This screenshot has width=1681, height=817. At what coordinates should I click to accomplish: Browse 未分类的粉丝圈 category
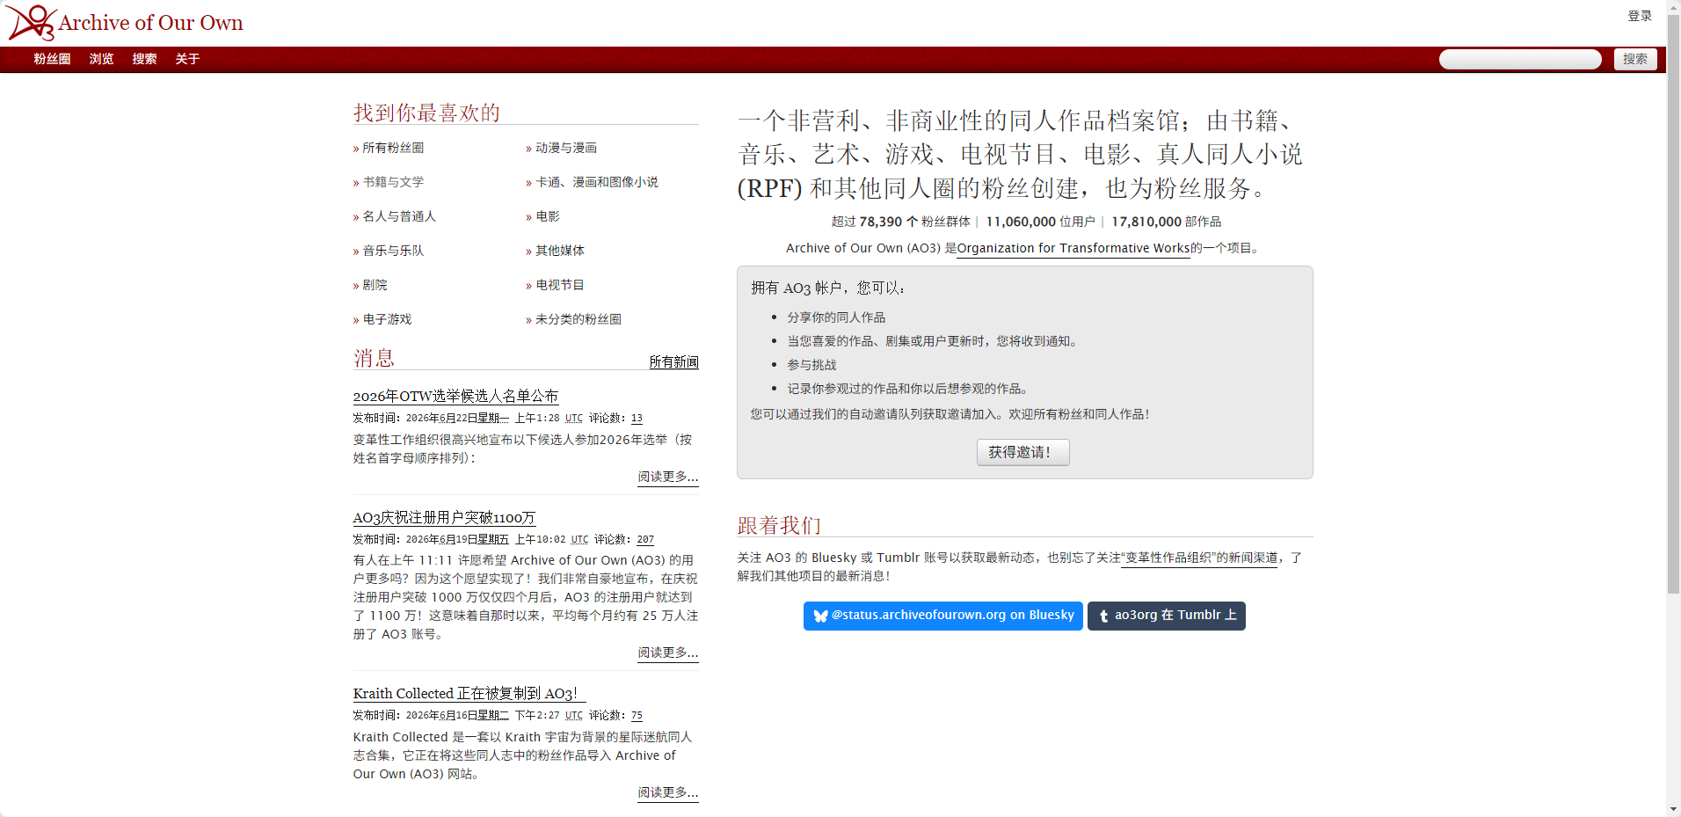click(x=579, y=319)
